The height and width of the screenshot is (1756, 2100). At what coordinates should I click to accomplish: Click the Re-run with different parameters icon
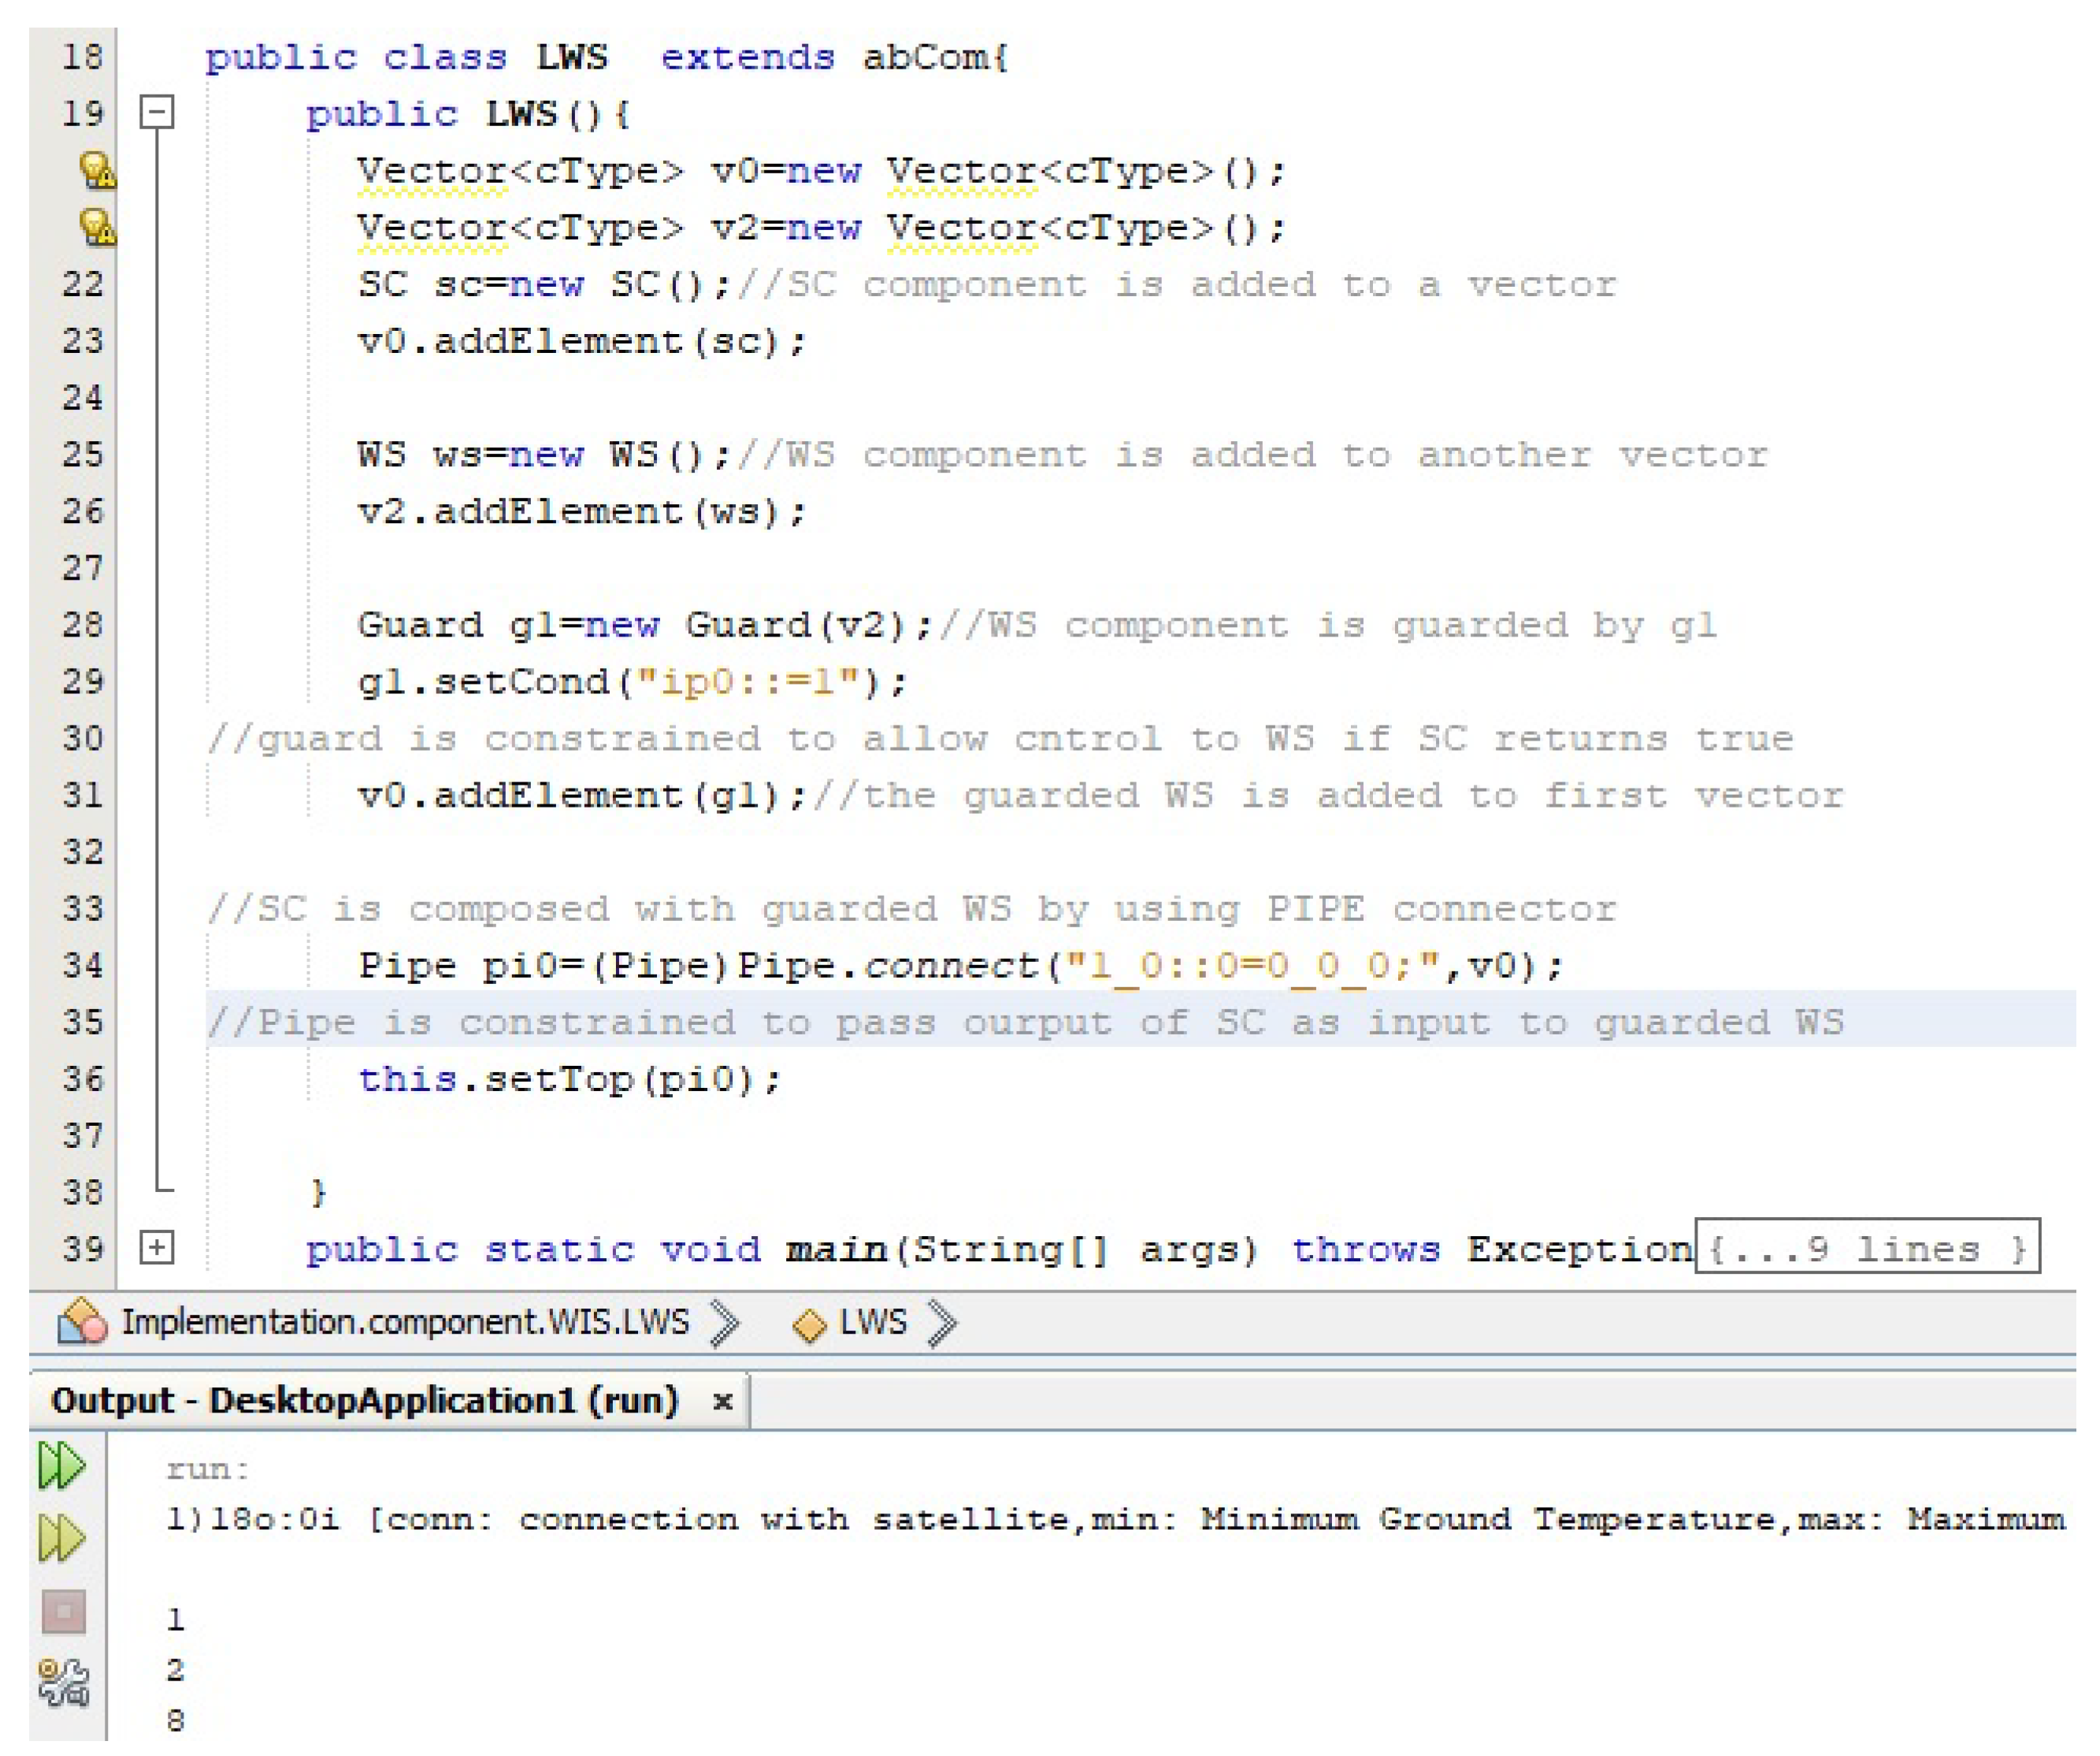[62, 1538]
